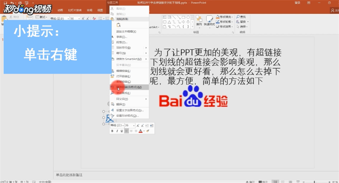Choose 编辑链接 edit link menu item

click(x=129, y=71)
